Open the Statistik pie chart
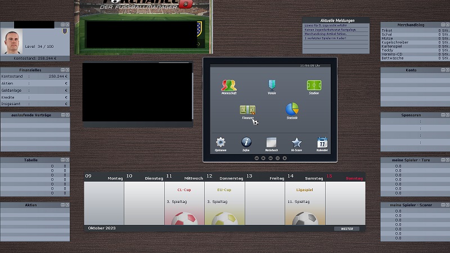Screen dimensions: 450x253 pyautogui.click(x=291, y=110)
